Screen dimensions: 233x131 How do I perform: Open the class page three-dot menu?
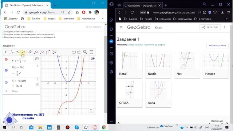tap(224, 27)
